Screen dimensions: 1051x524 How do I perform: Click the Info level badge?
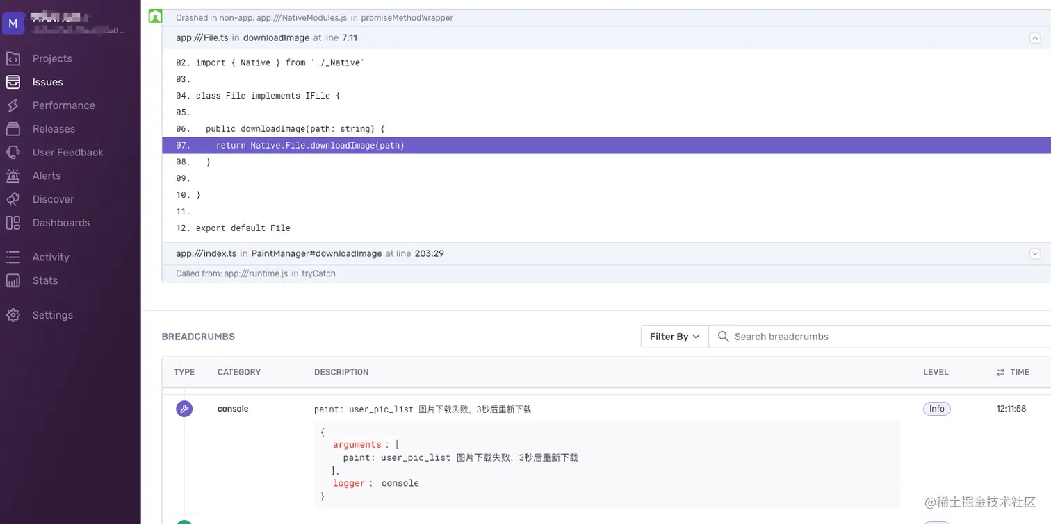(936, 409)
